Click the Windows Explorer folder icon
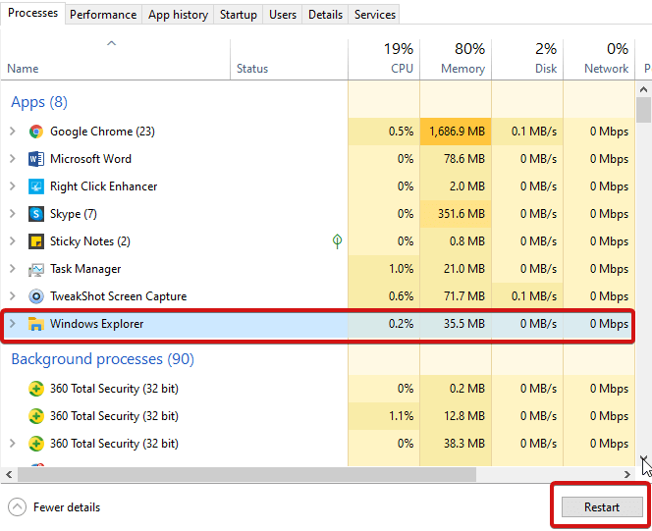 (36, 324)
